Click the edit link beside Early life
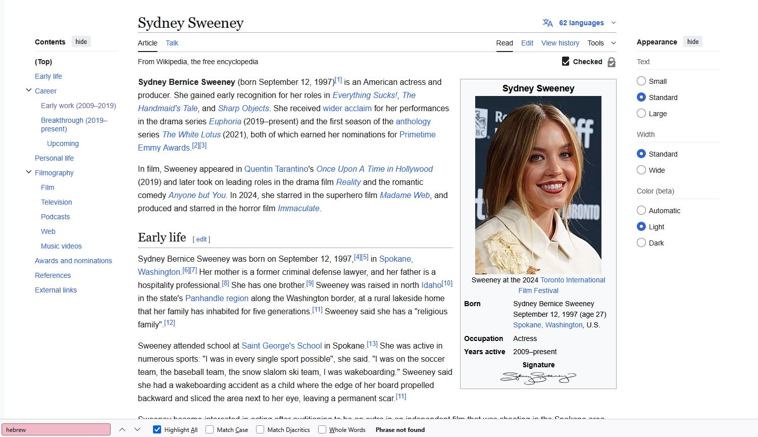 [201, 239]
